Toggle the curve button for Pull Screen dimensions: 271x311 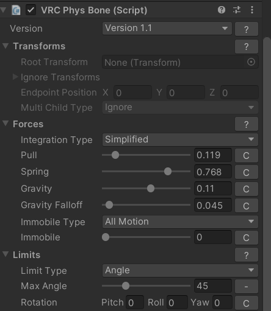click(247, 156)
